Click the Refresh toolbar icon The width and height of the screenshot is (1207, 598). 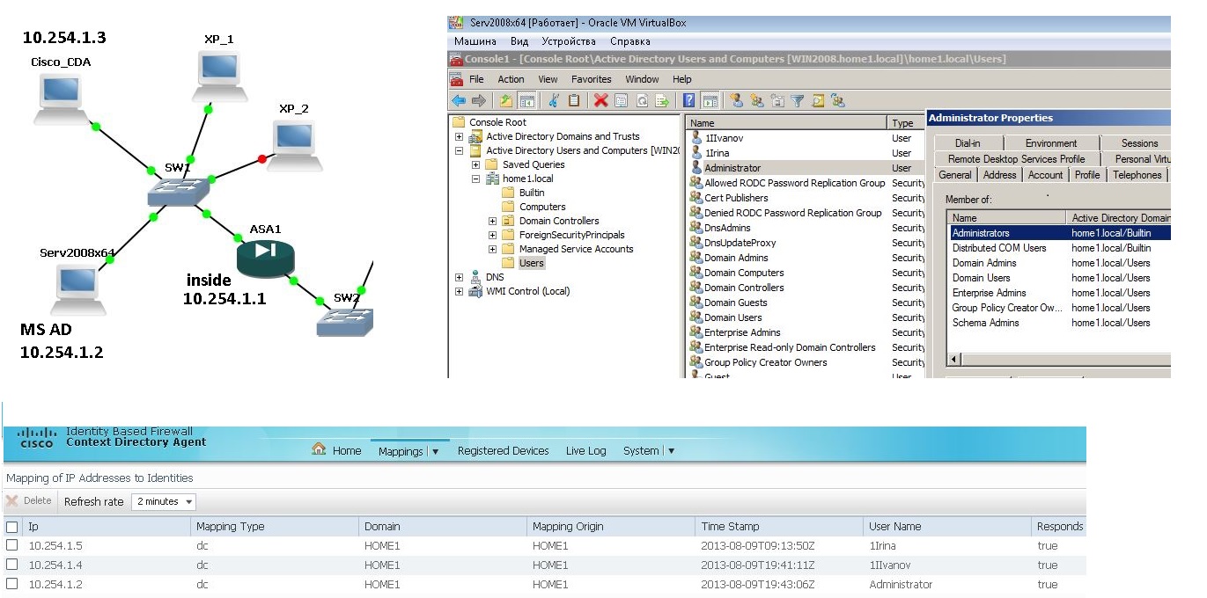[642, 100]
